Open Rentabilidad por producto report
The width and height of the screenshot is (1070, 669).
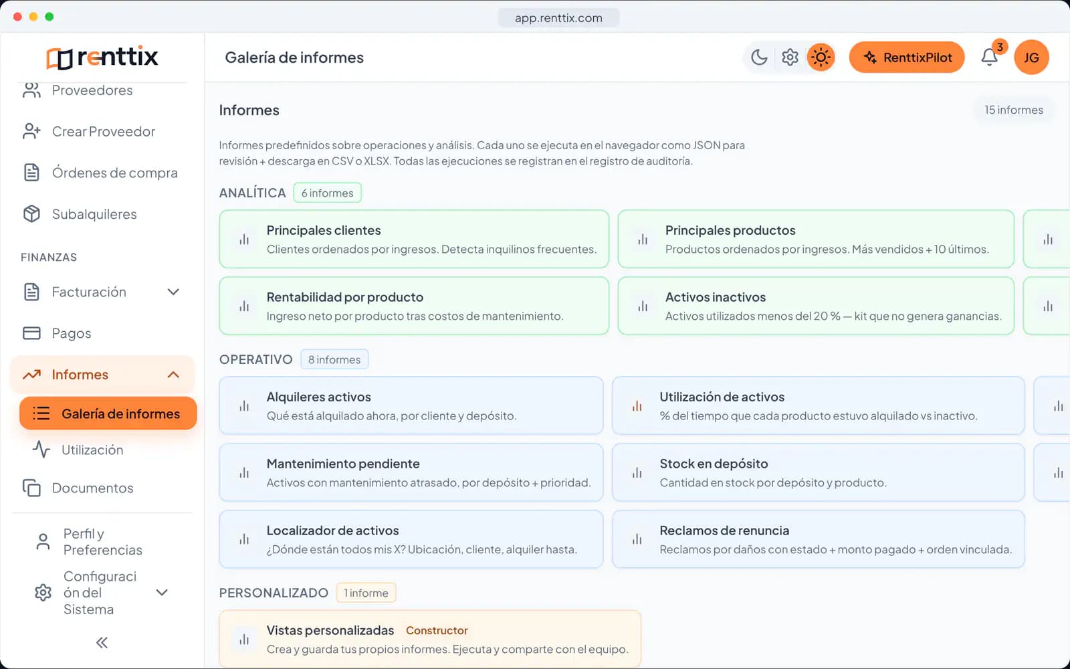pyautogui.click(x=414, y=306)
